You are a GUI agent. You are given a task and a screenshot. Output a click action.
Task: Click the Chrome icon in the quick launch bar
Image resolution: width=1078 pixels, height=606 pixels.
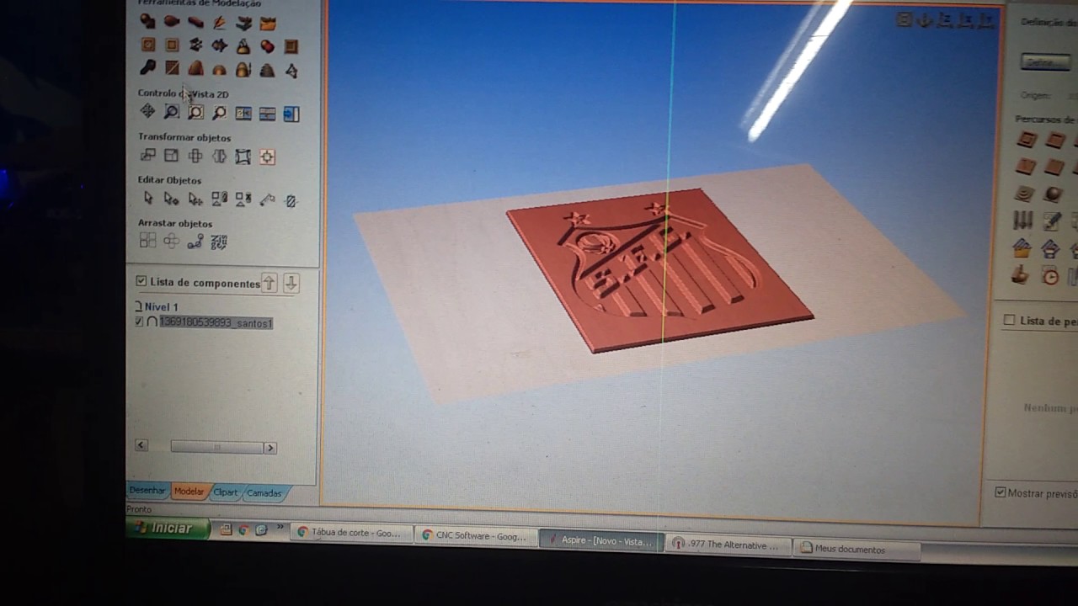[243, 529]
